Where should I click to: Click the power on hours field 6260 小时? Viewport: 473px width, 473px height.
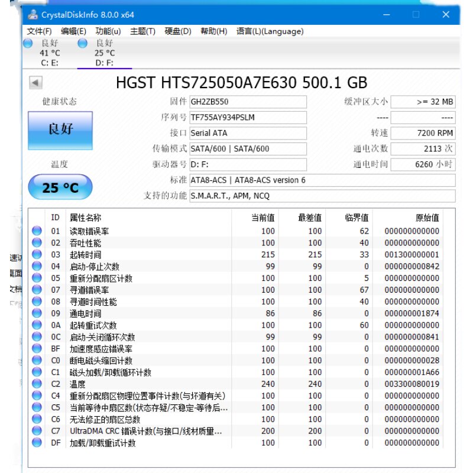[423, 165]
